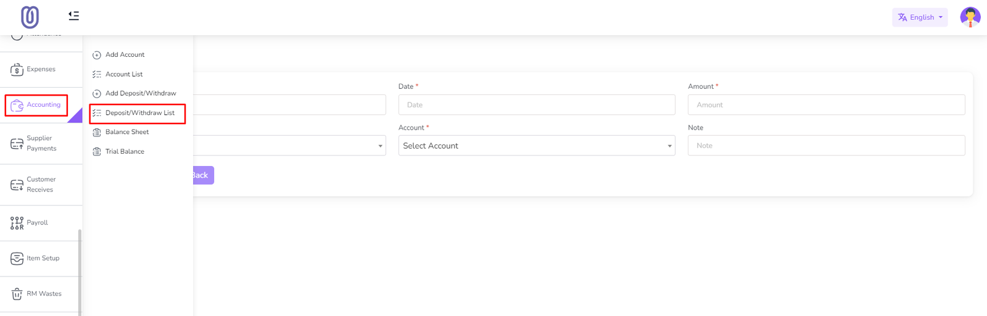Click the purple Back button
Screen dimensions: 987x316
click(203, 175)
